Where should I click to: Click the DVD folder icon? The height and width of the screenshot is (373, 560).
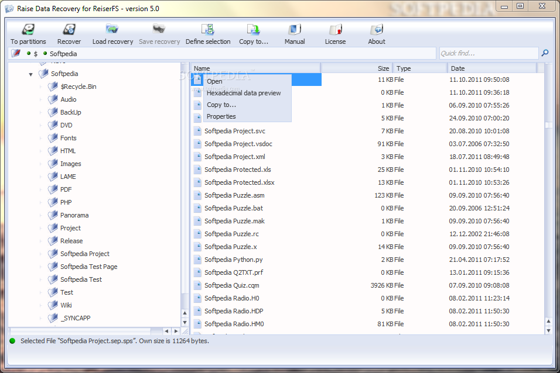pyautogui.click(x=53, y=125)
